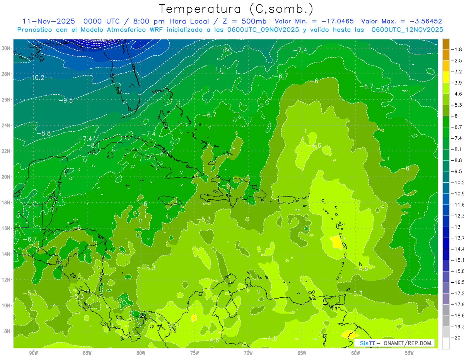The height and width of the screenshot is (358, 464).
Task: Click the "90W" longitude axis label
Action: click(x=34, y=353)
